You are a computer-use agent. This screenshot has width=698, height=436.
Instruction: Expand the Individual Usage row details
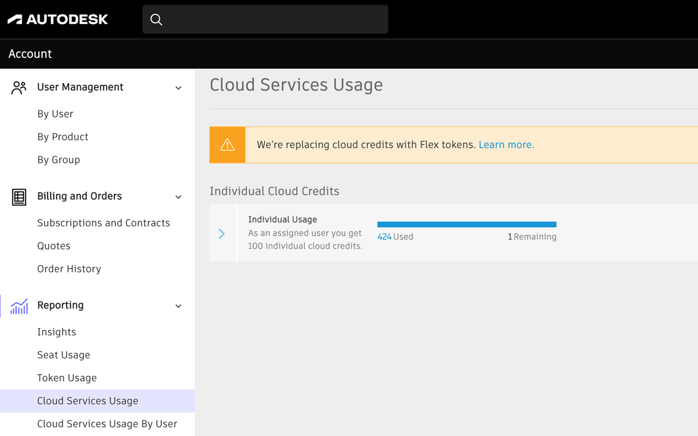222,234
